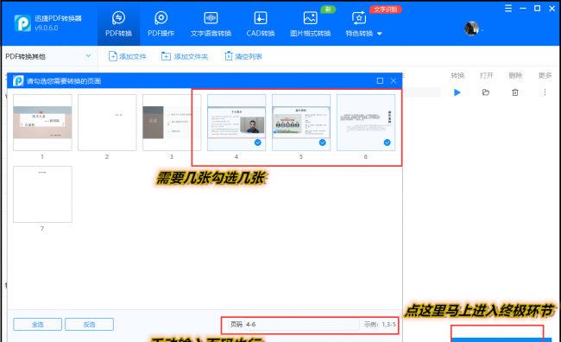Screen dimensions: 561x342
Task: Click the v9.0.6.0 version label
Action: [46, 28]
